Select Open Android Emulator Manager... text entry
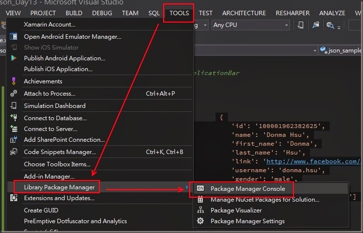 tap(73, 37)
